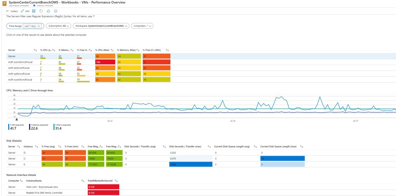Click the info icon next to Directory: Microsoft
Screen dimensions: 396x196
[x=34, y=6]
